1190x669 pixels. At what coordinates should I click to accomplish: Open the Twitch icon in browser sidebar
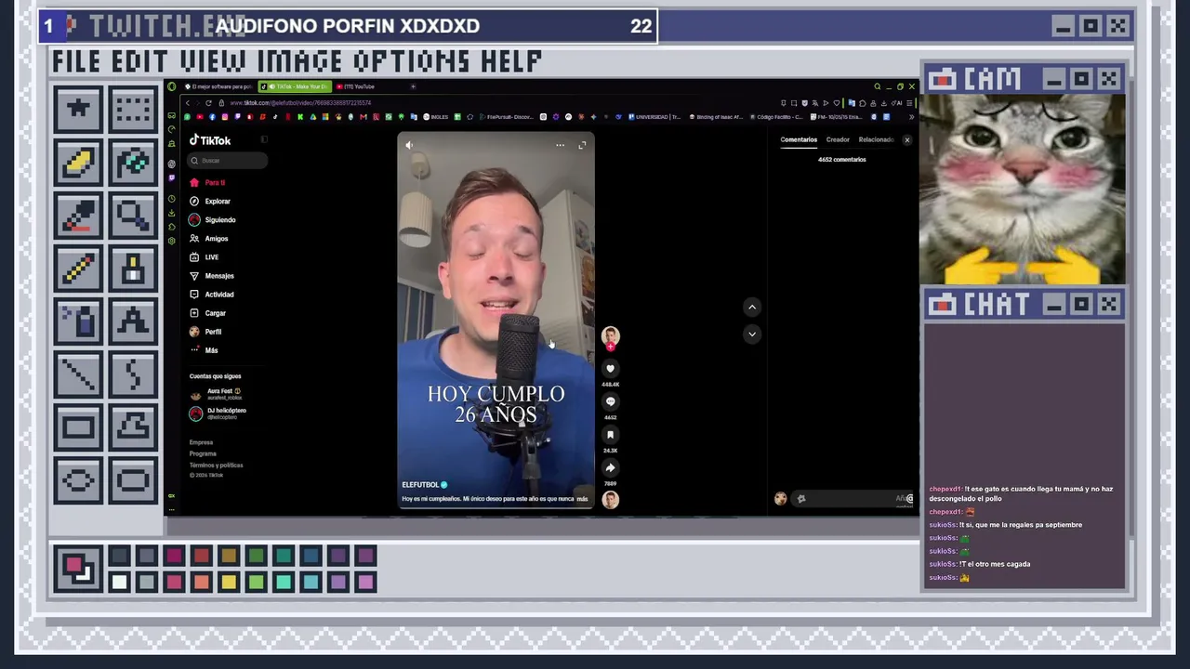pos(171,178)
